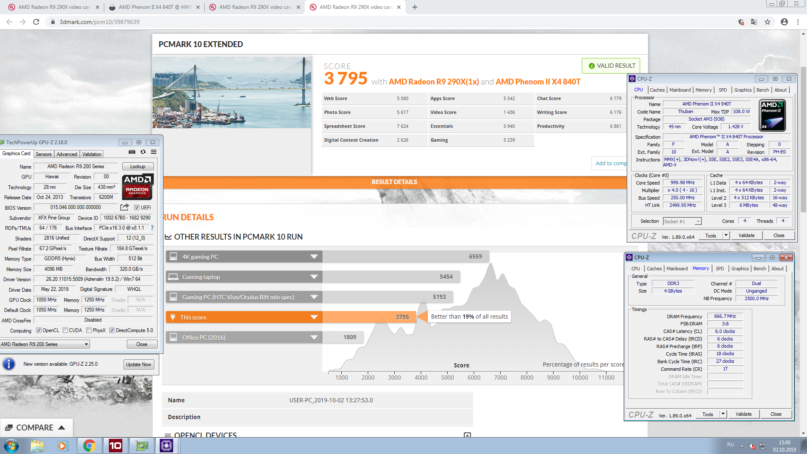This screenshot has width=807, height=454.
Task: Click the update info icon in GPU-Z
Action: (x=9, y=364)
